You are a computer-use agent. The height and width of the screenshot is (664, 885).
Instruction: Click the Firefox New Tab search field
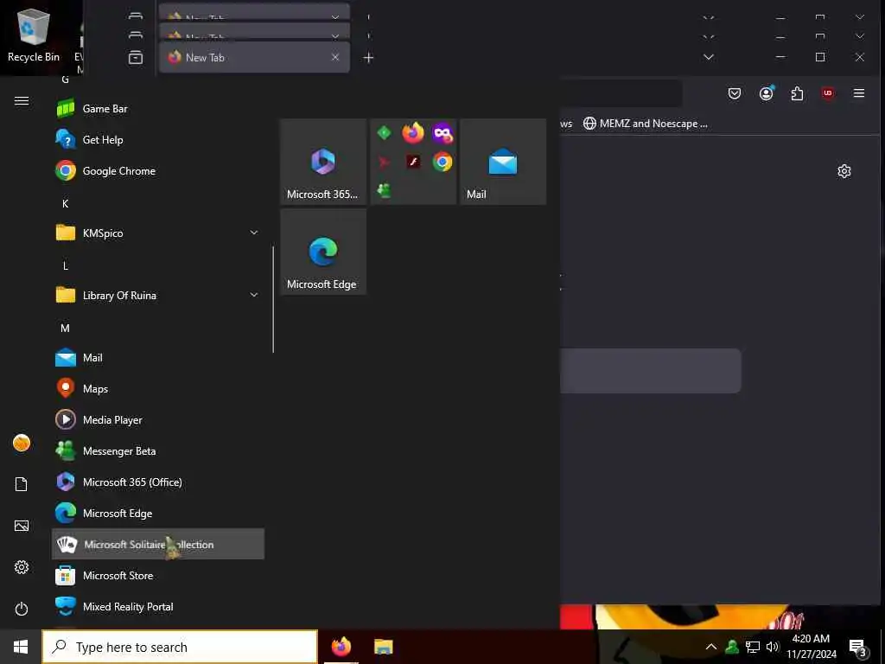coord(650,371)
